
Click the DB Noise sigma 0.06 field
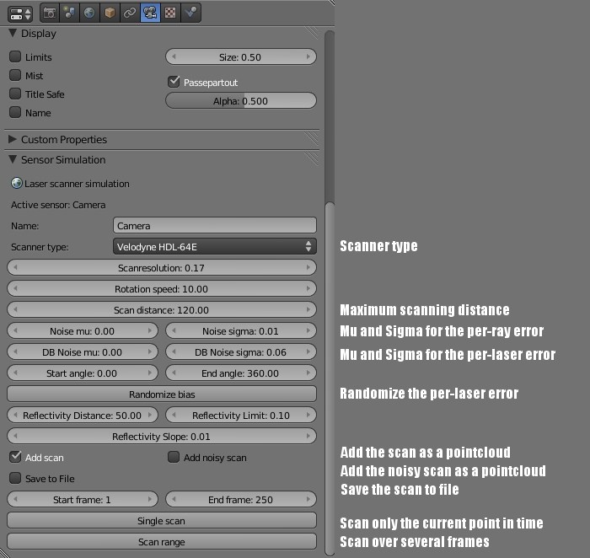[241, 351]
